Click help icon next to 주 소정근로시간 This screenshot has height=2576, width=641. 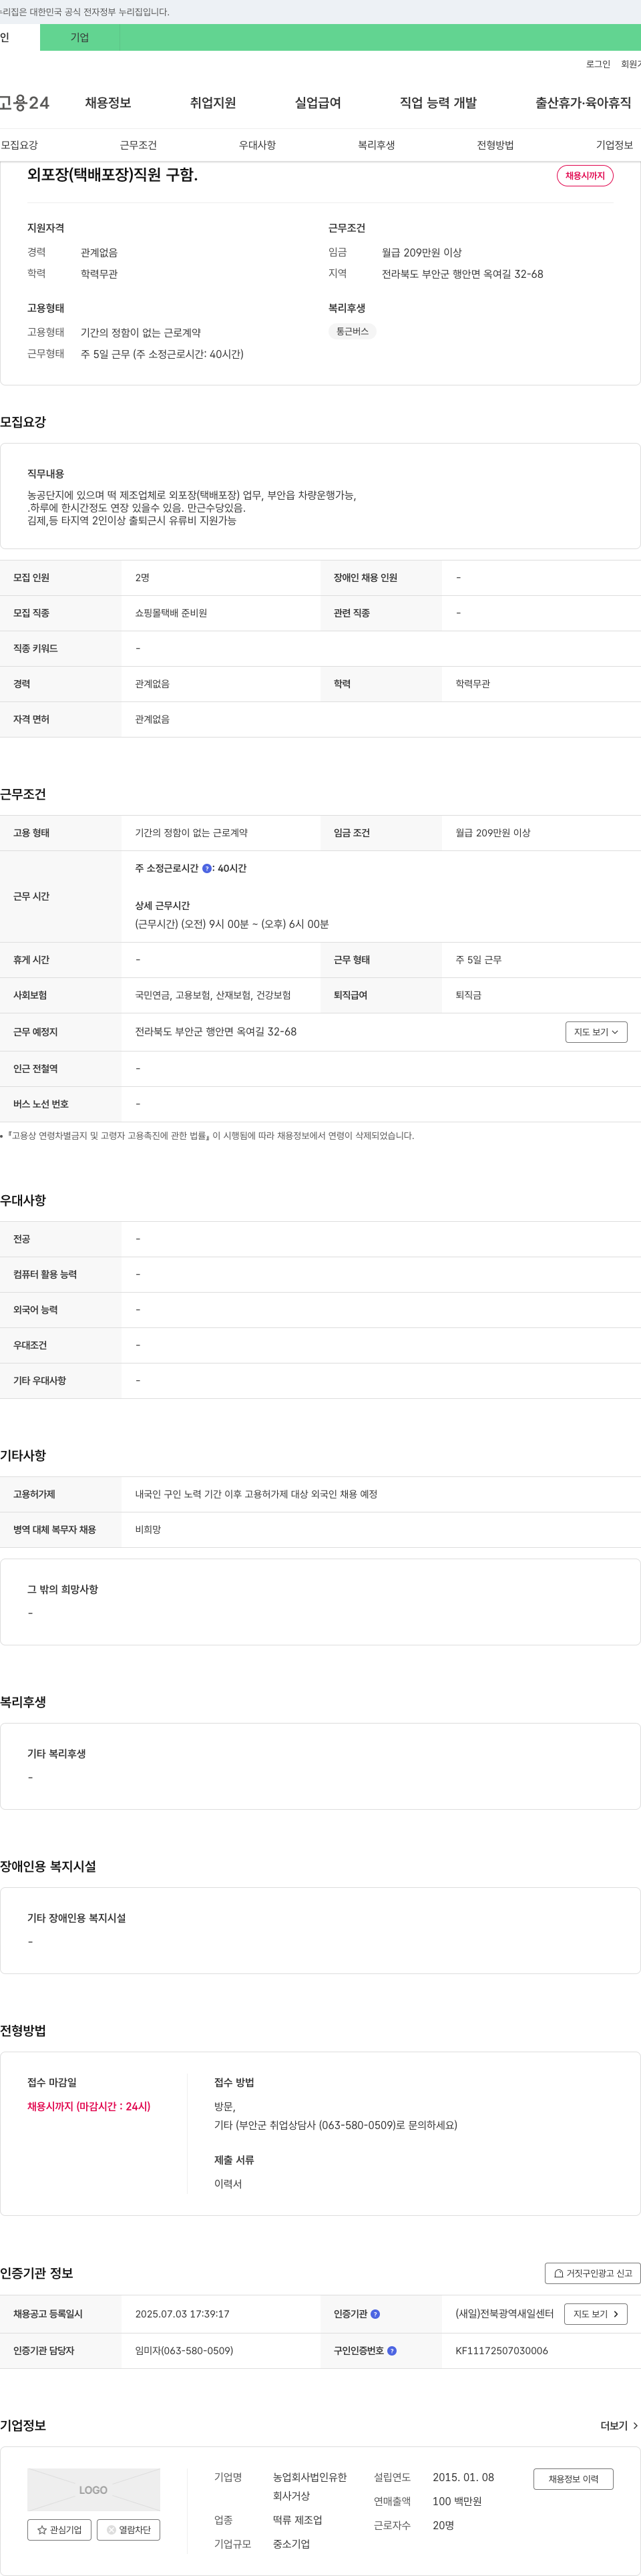tap(207, 869)
